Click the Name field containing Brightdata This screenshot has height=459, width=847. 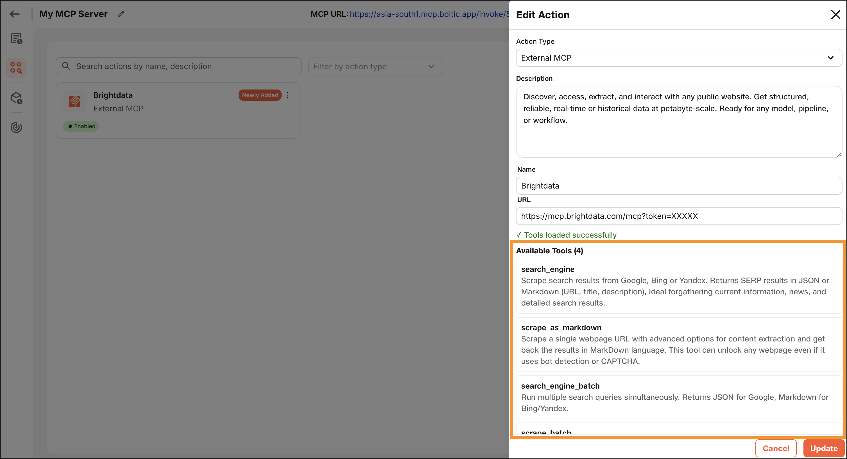(679, 186)
